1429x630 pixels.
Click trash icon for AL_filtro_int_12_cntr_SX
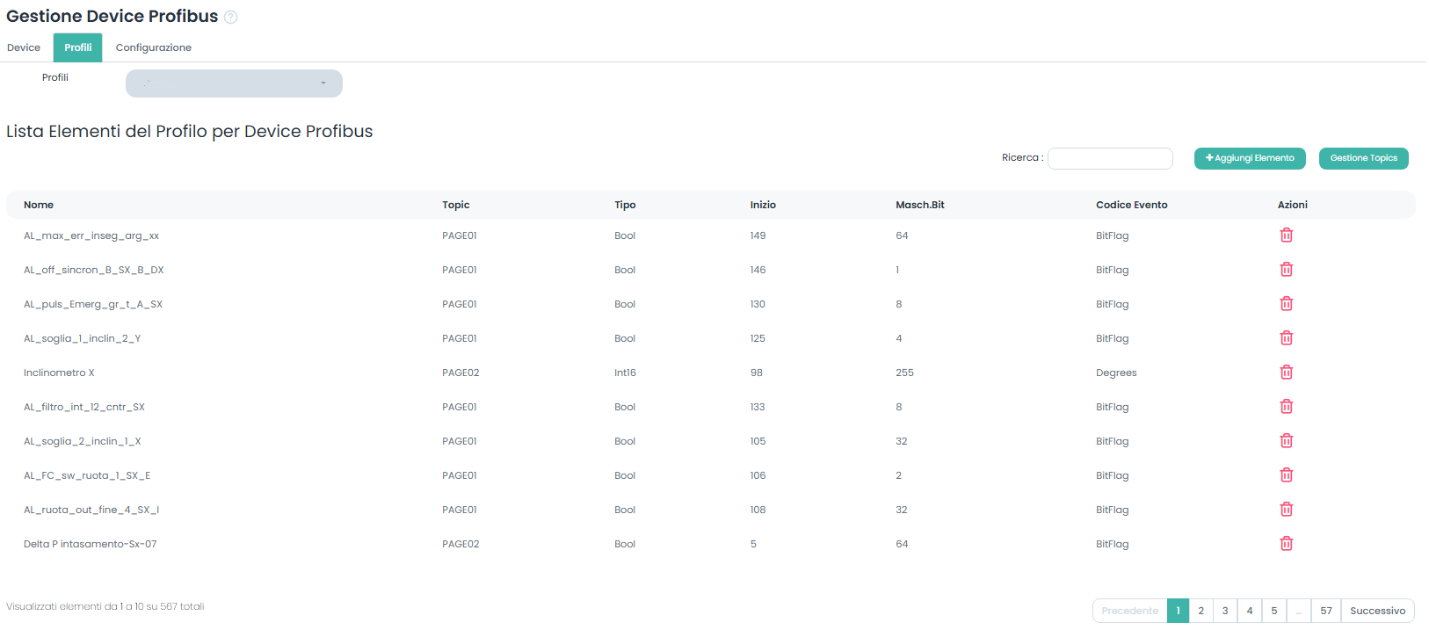pyautogui.click(x=1286, y=407)
